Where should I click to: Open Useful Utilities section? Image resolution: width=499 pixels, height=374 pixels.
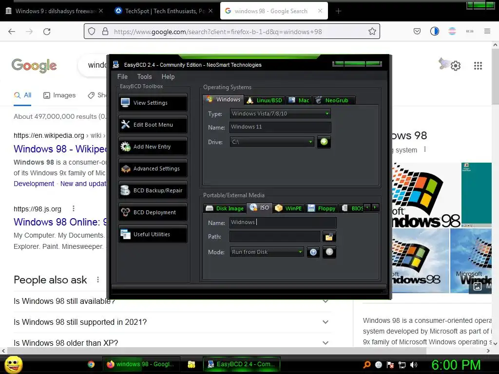tap(153, 234)
